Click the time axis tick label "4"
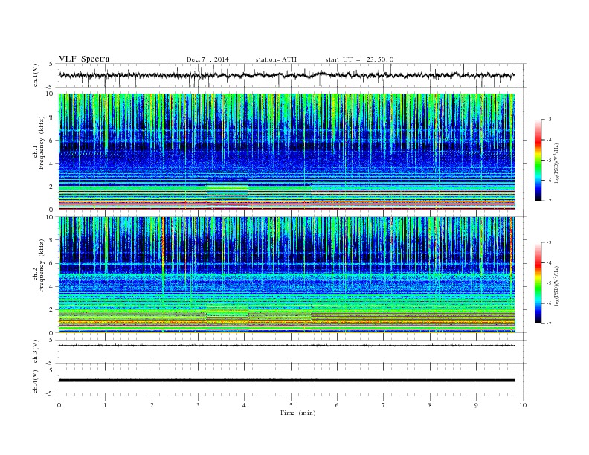 click(x=245, y=405)
